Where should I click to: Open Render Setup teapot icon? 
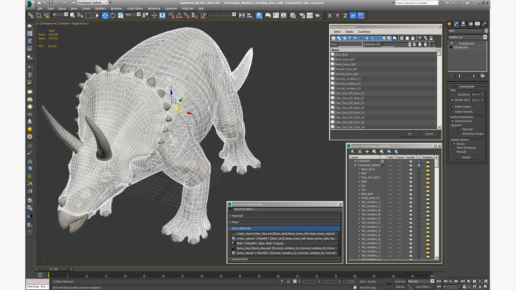(302, 16)
